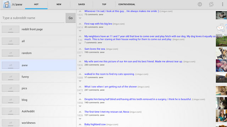Upvote the half blind cat post
This screenshot has height=127, width=227.
pos(80,99)
